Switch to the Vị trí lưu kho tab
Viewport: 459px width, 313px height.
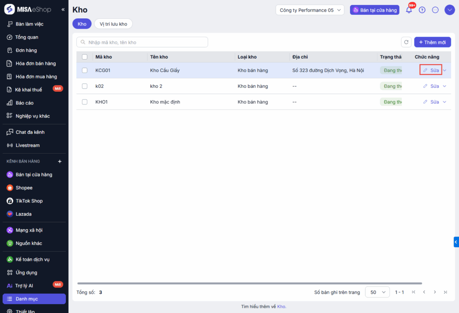click(x=113, y=24)
